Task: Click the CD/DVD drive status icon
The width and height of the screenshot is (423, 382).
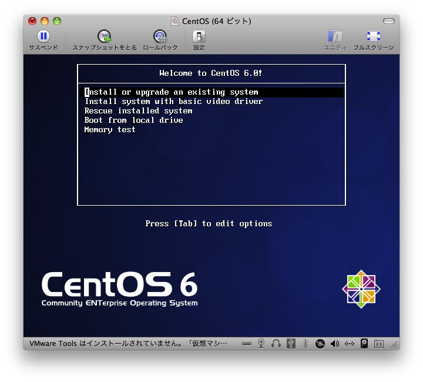Action: [320, 344]
